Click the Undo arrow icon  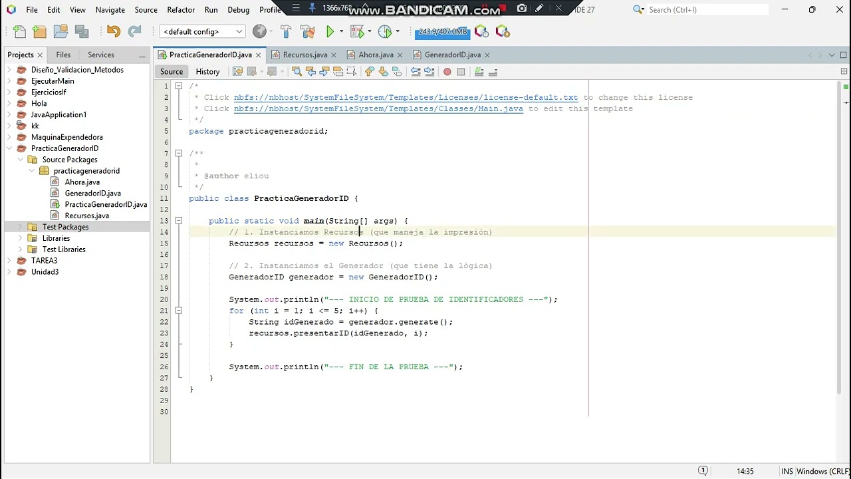[113, 31]
